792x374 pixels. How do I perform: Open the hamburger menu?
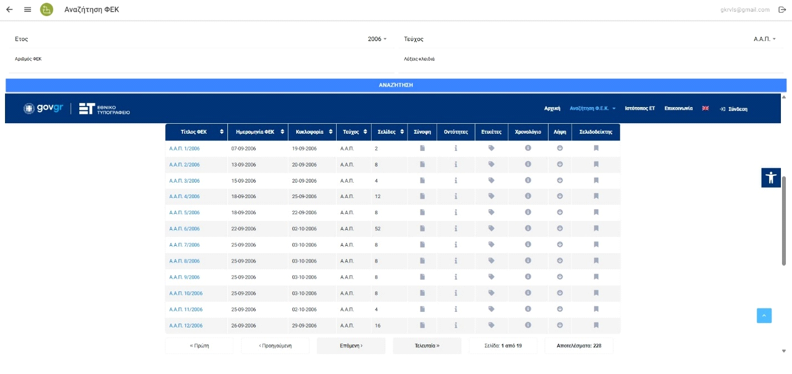click(x=28, y=9)
